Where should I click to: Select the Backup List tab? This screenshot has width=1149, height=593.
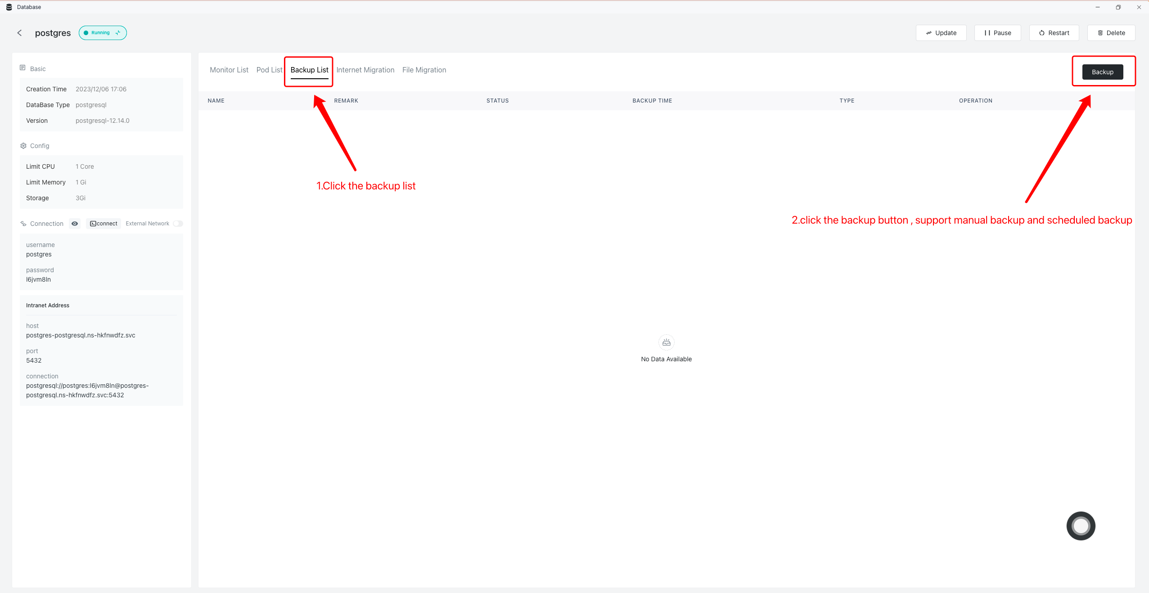pos(309,70)
